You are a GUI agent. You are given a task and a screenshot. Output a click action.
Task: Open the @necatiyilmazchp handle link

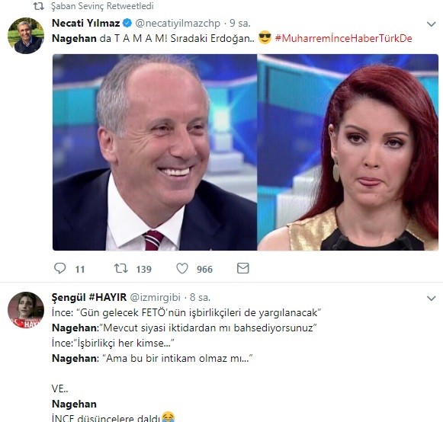[x=178, y=23]
